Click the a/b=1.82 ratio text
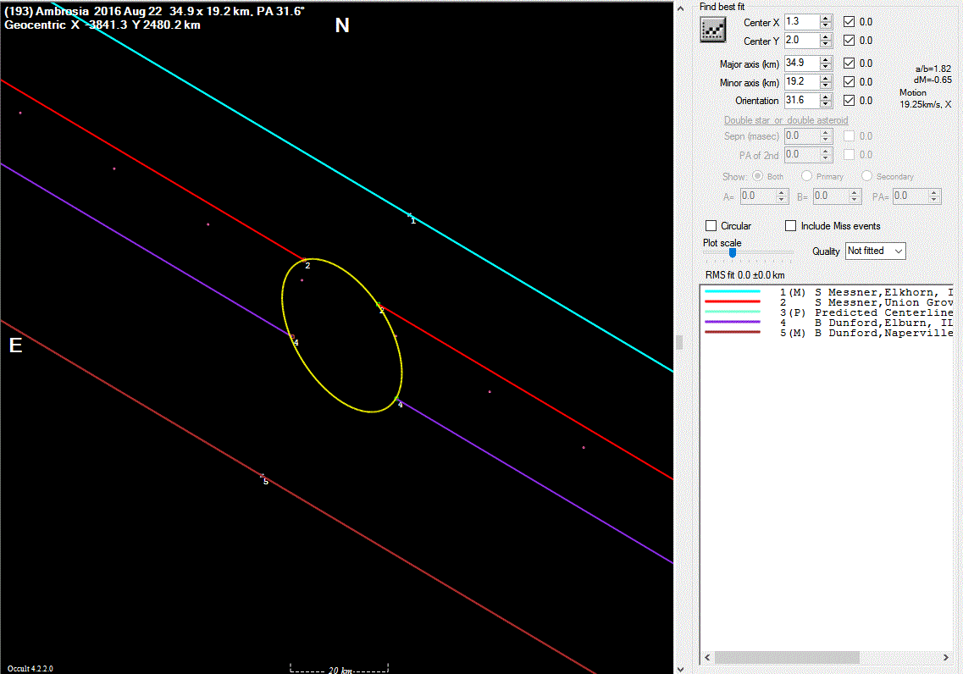Viewport: 963px width, 674px height. [933, 69]
